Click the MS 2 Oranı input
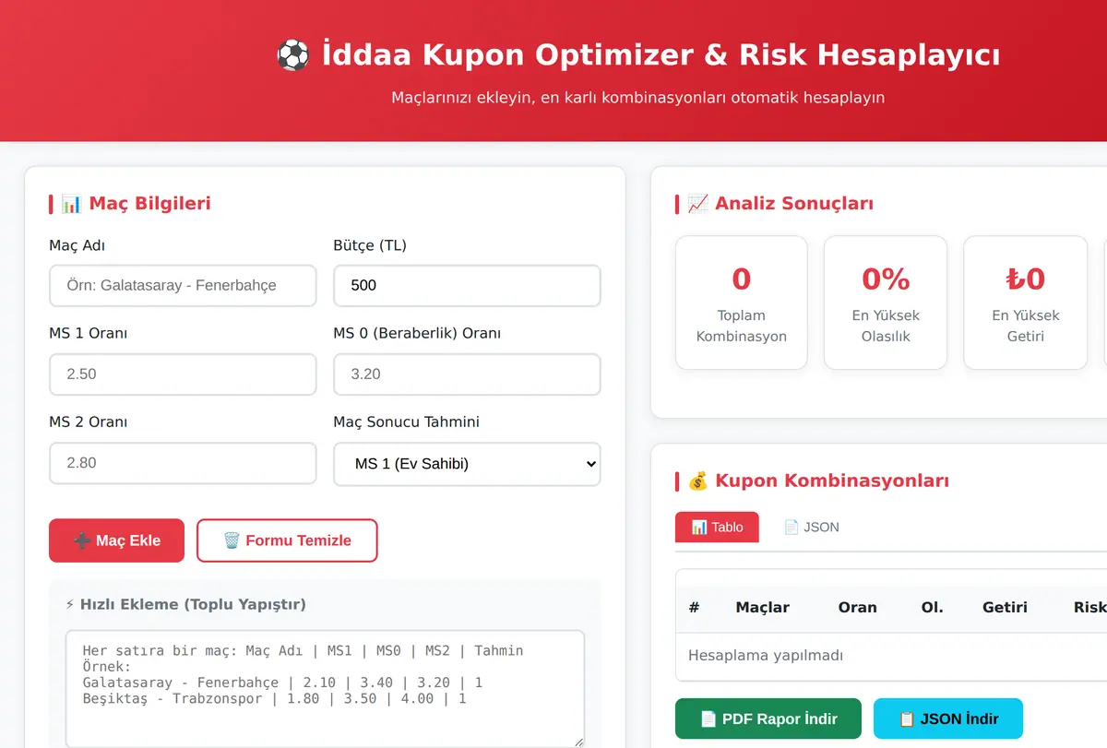This screenshot has height=748, width=1107. [x=183, y=463]
